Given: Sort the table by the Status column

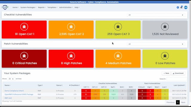Looking at the screenshot, I should [59, 85].
